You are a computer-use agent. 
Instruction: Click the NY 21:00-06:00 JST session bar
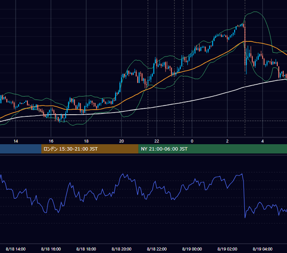click(x=212, y=149)
